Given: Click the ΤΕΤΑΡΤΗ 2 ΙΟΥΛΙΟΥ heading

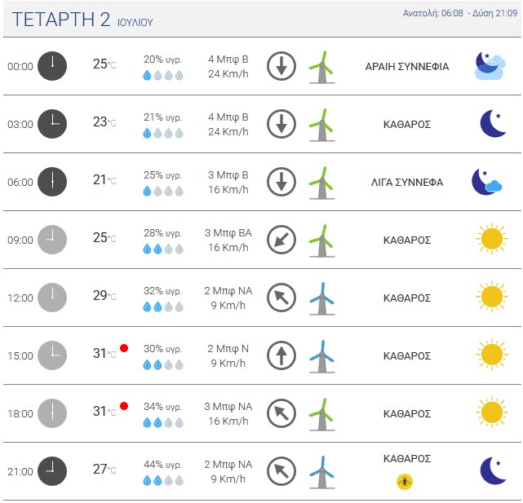Looking at the screenshot, I should coord(82,20).
